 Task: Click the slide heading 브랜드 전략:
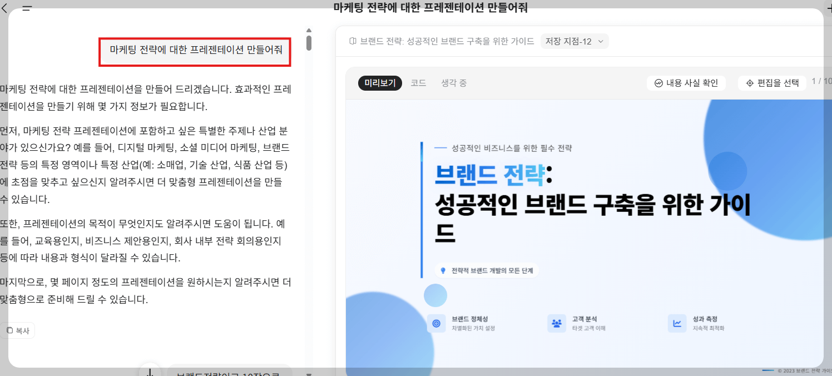point(494,175)
